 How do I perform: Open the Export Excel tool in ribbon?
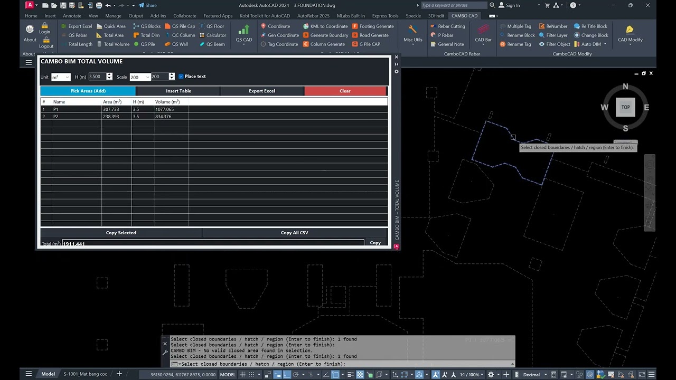click(x=76, y=26)
